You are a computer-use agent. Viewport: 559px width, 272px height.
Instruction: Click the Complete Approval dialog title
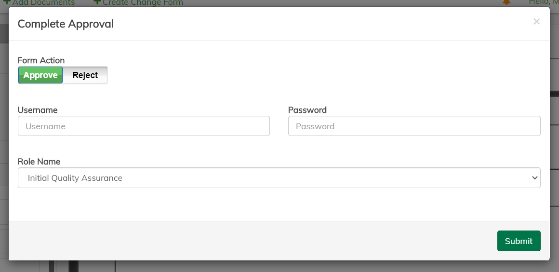66,24
